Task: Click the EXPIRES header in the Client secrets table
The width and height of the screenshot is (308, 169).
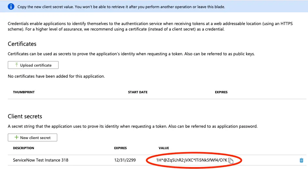Action: pyautogui.click(x=120, y=148)
